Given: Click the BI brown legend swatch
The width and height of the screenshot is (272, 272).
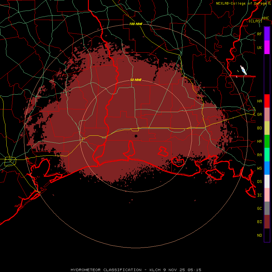Looking at the screenshot, I should 267,222.
